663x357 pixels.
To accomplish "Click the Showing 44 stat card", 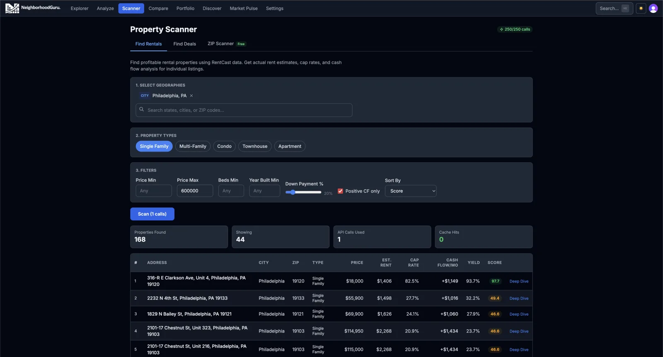I will (281, 237).
